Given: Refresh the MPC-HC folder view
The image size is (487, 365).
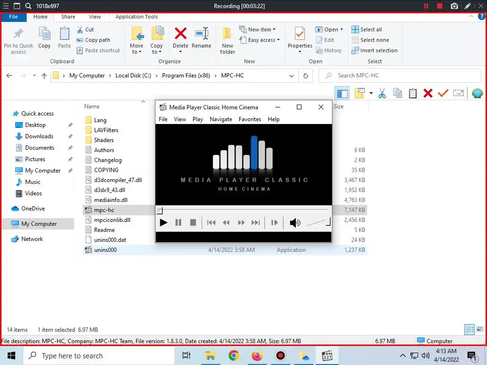Looking at the screenshot, I should tap(306, 76).
